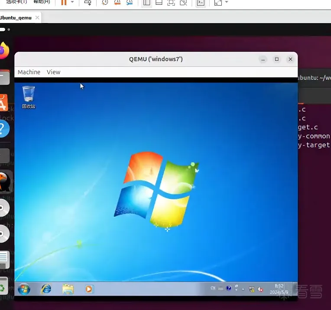
Task: Click the stretch guest display icon
Action: (x=218, y=2)
